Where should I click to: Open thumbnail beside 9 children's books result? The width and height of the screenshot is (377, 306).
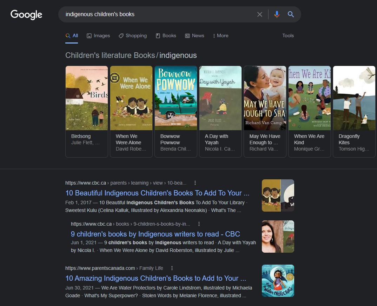pyautogui.click(x=278, y=237)
